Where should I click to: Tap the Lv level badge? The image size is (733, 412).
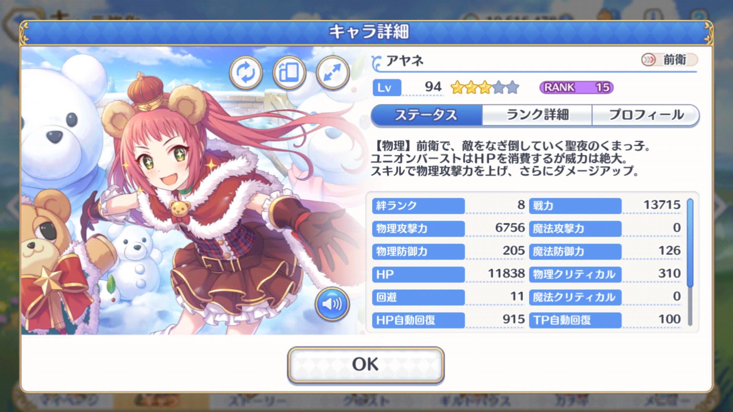pyautogui.click(x=387, y=88)
